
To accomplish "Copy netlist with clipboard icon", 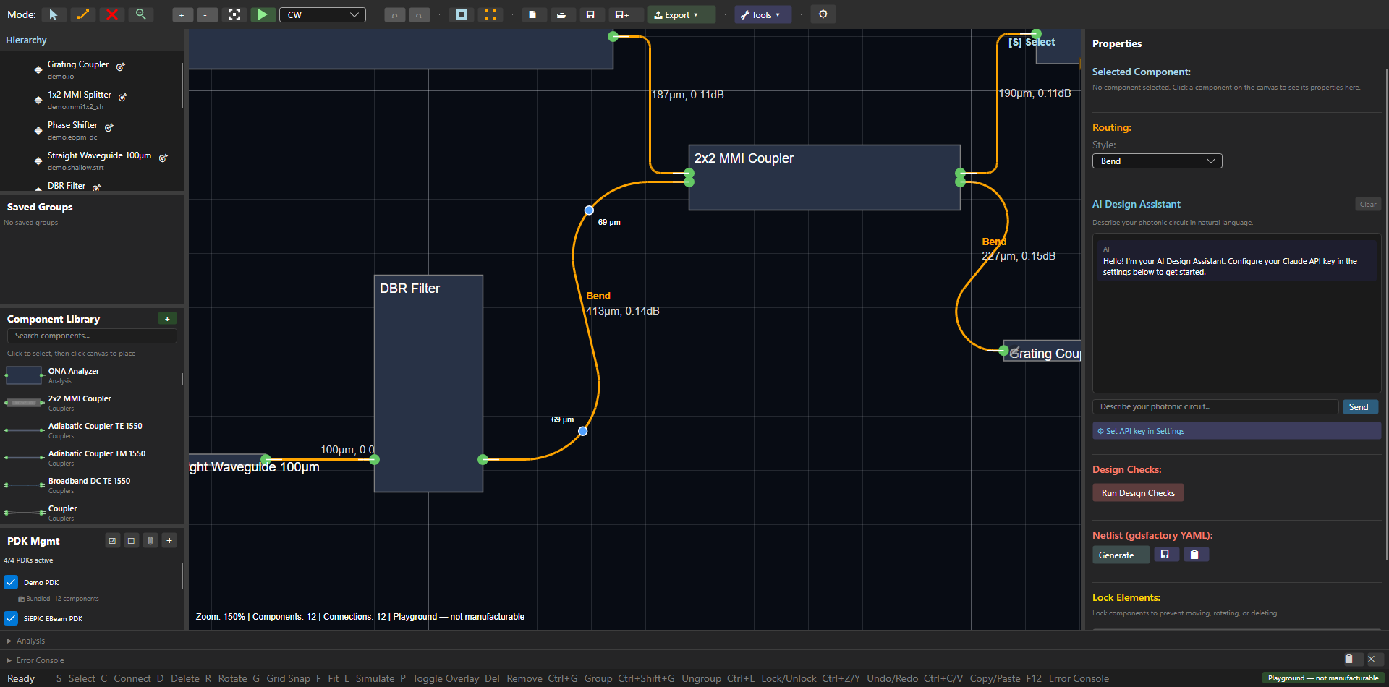I will [x=1196, y=555].
